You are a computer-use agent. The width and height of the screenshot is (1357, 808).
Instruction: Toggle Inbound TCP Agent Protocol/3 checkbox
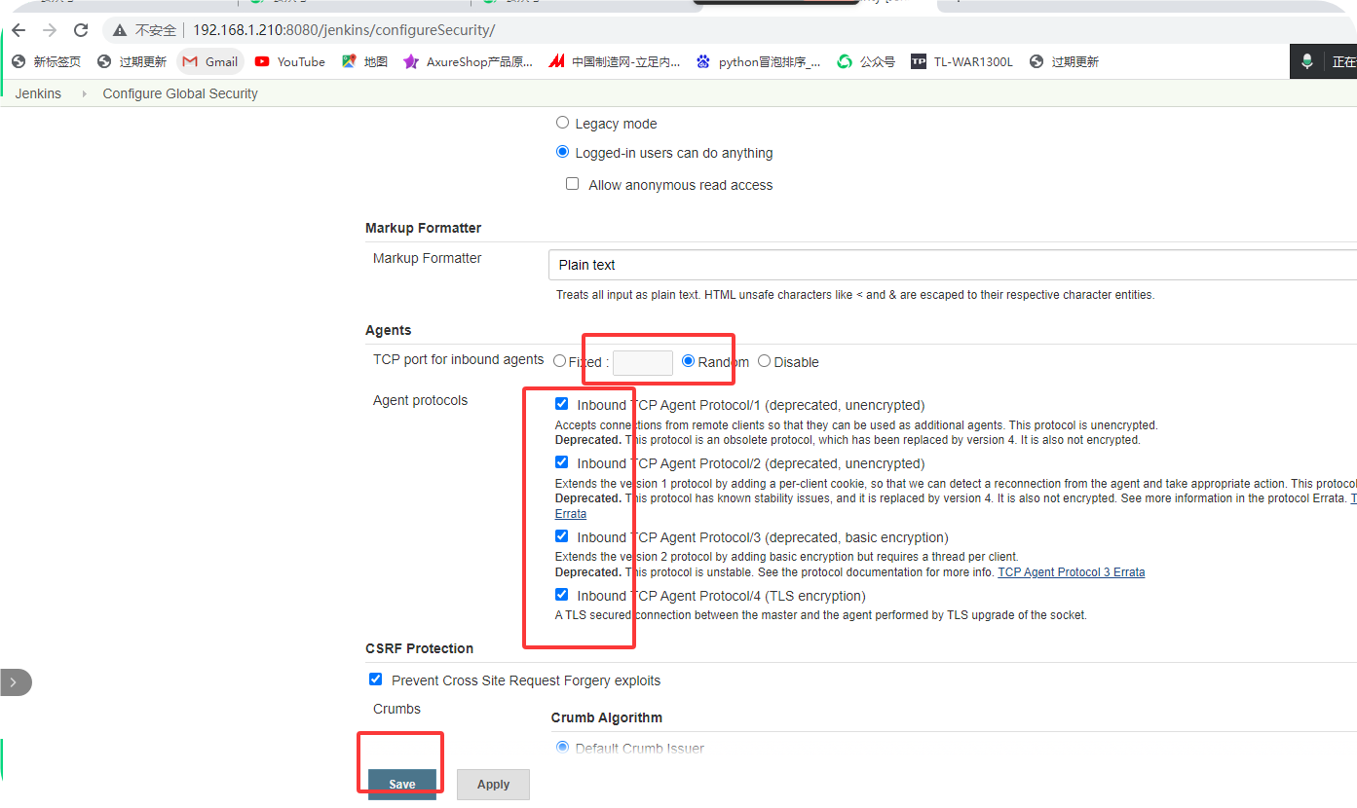click(561, 536)
